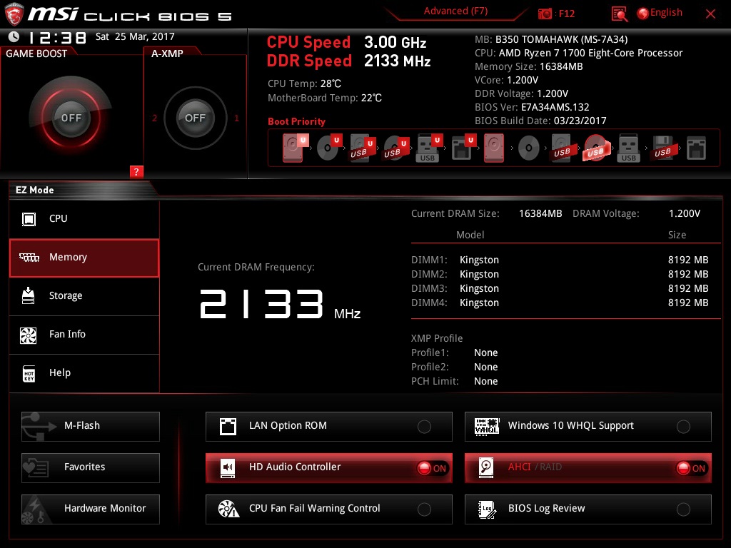Click the DIMM2 Kingston row
This screenshot has width=731, height=548.
click(560, 275)
